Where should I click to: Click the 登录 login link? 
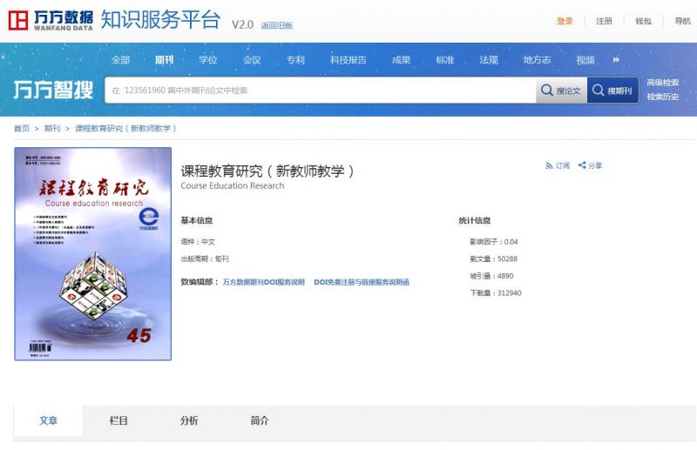tap(565, 21)
